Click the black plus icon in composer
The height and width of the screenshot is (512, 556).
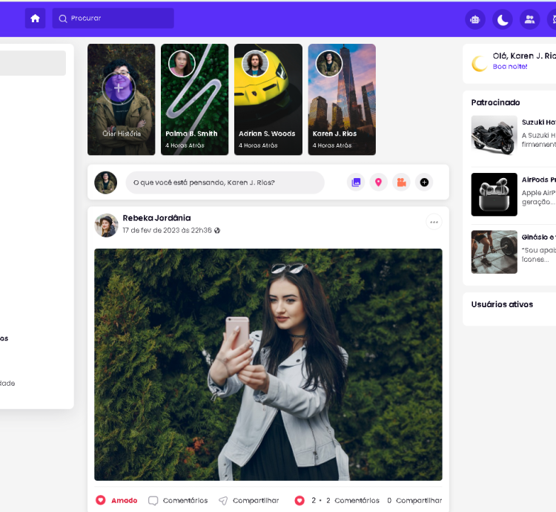coord(424,182)
